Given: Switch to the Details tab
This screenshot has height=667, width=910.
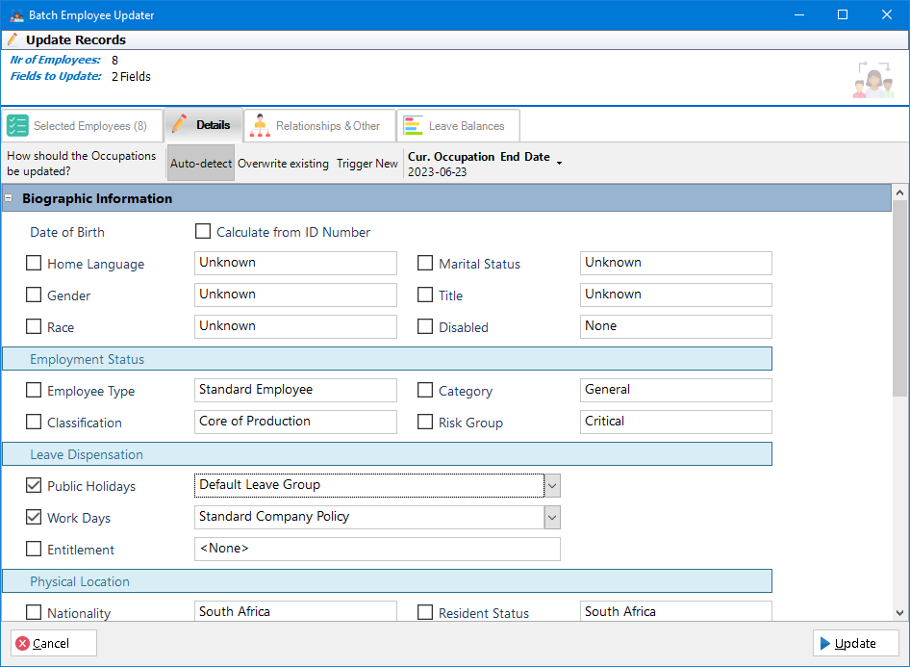Looking at the screenshot, I should coord(204,125).
